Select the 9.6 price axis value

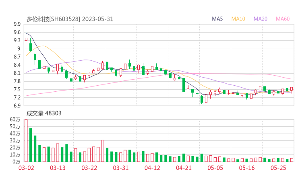click(17, 32)
